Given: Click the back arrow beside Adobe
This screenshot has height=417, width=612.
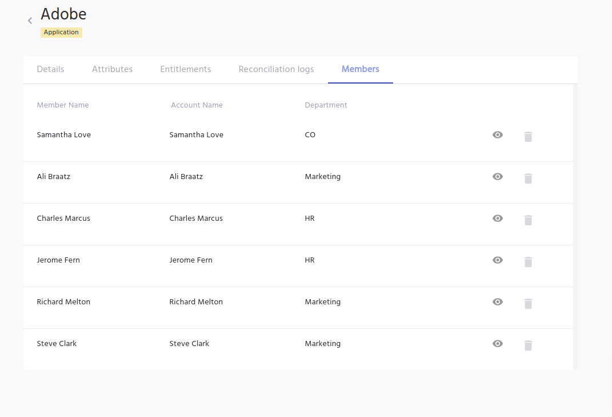Looking at the screenshot, I should 30,21.
